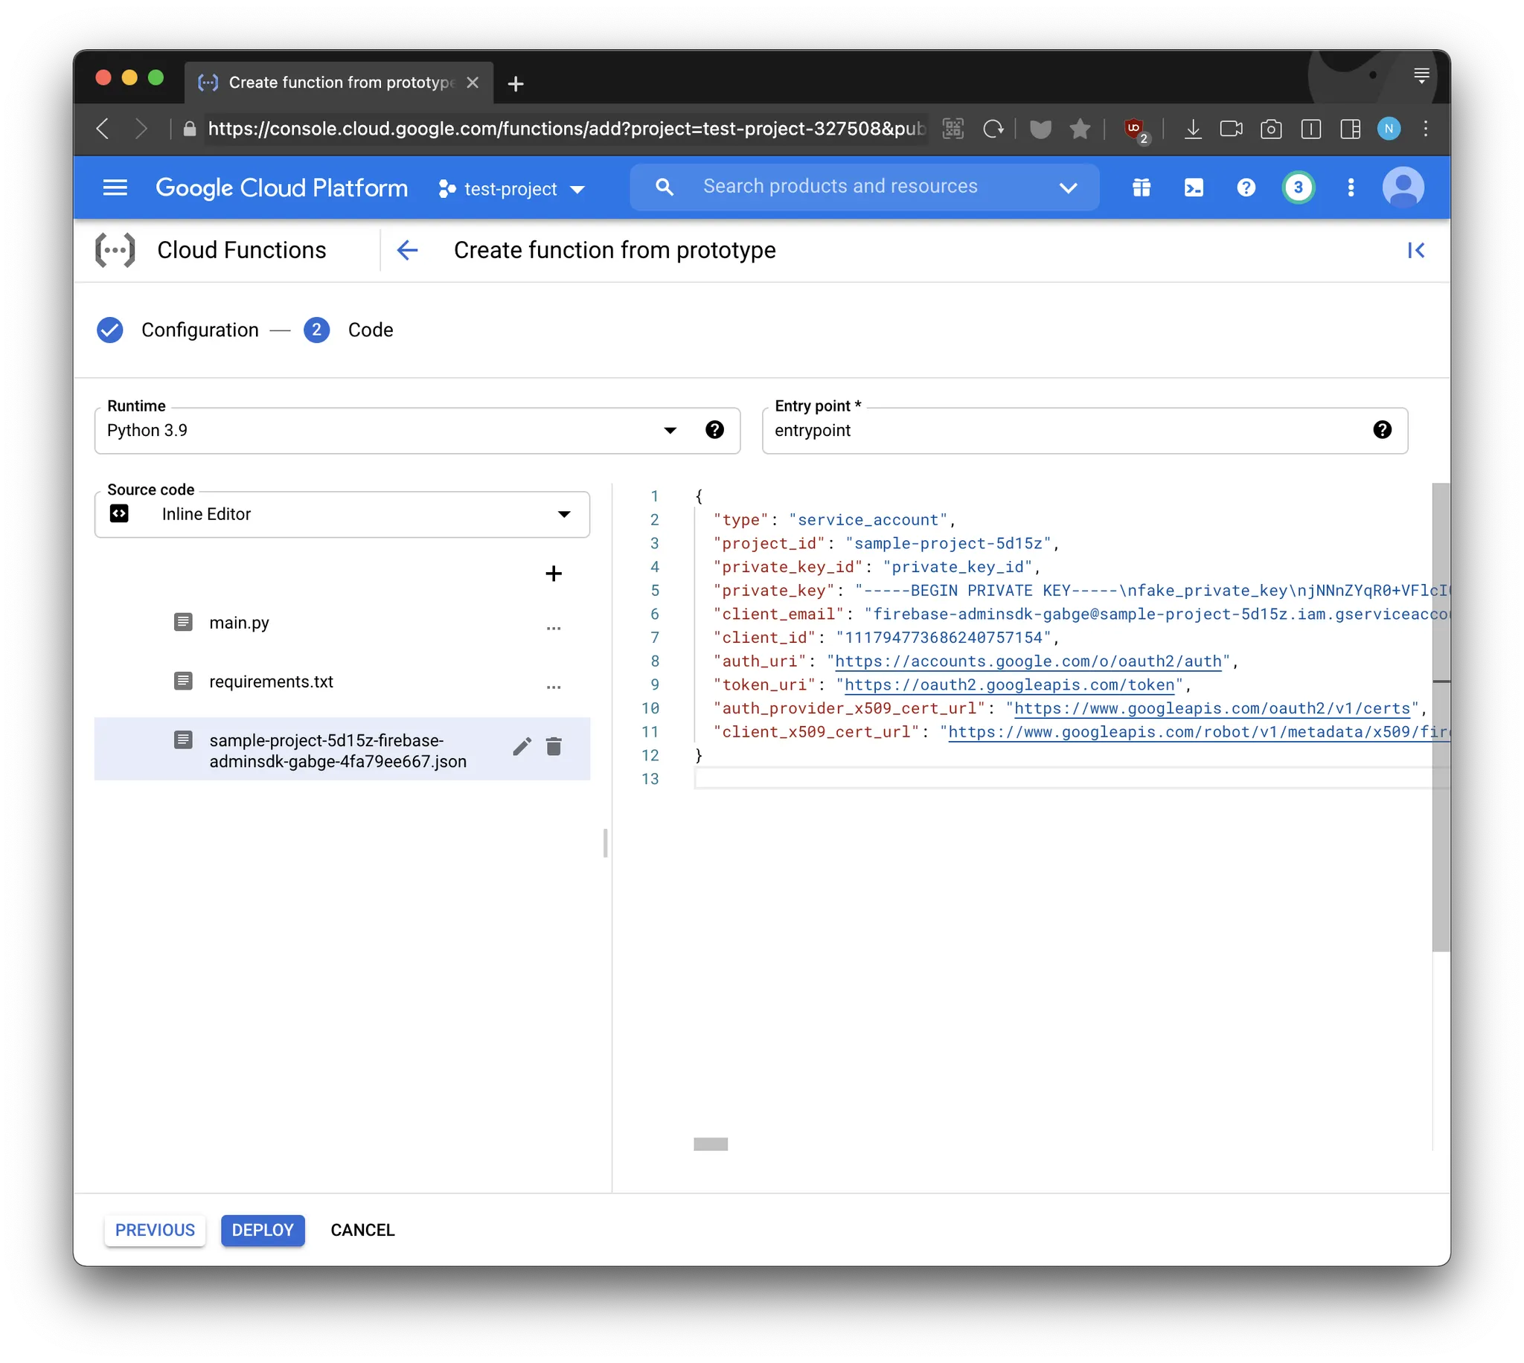Viewport: 1524px width, 1363px height.
Task: Open the test-project selector dropdown
Action: coord(511,189)
